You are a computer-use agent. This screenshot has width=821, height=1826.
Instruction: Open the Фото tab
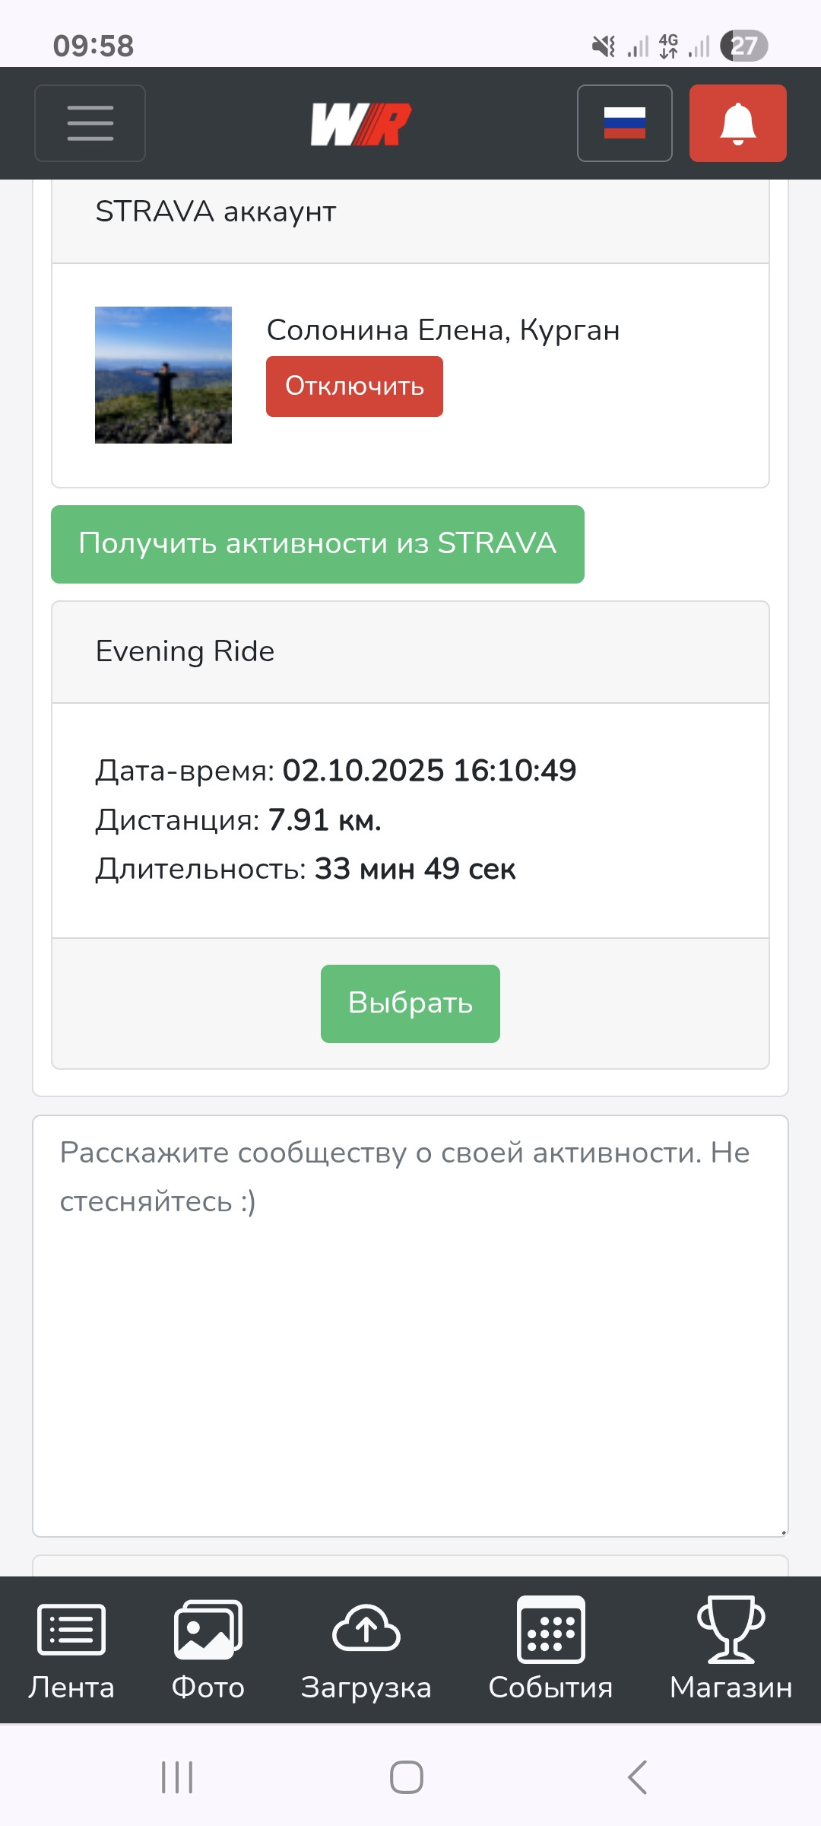pyautogui.click(x=208, y=1649)
